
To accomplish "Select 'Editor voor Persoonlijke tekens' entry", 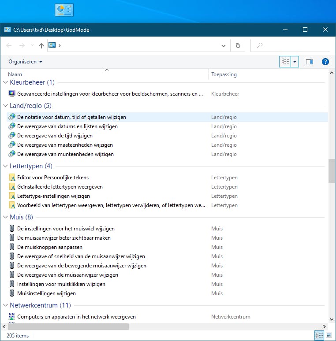I will (53, 178).
